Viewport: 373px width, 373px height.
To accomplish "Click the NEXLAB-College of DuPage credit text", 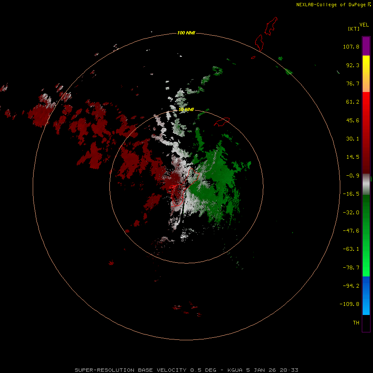I will pyautogui.click(x=331, y=5).
